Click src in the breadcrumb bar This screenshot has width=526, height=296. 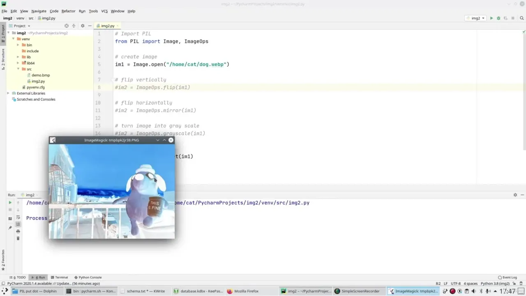click(31, 18)
